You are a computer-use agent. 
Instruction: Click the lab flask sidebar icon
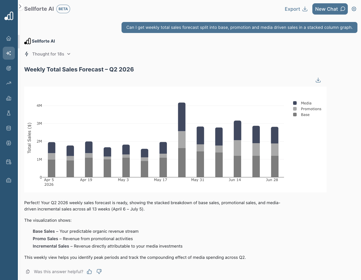tap(9, 113)
